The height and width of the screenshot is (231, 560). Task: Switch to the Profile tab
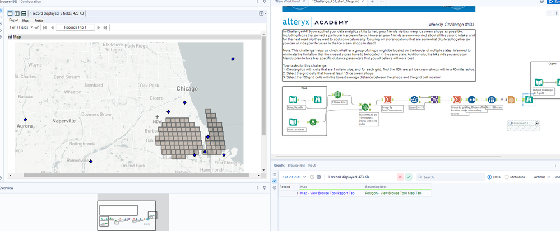coord(39,21)
